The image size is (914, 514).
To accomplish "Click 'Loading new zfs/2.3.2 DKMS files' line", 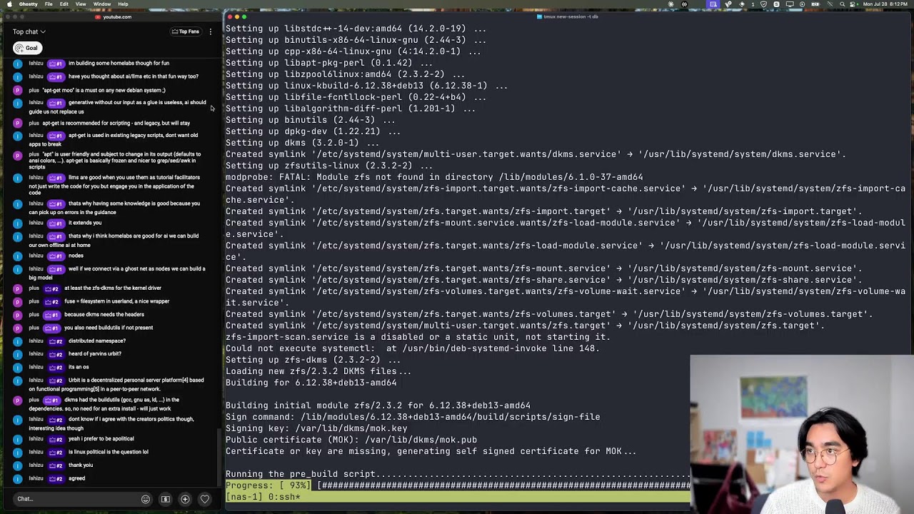I will click(x=318, y=371).
